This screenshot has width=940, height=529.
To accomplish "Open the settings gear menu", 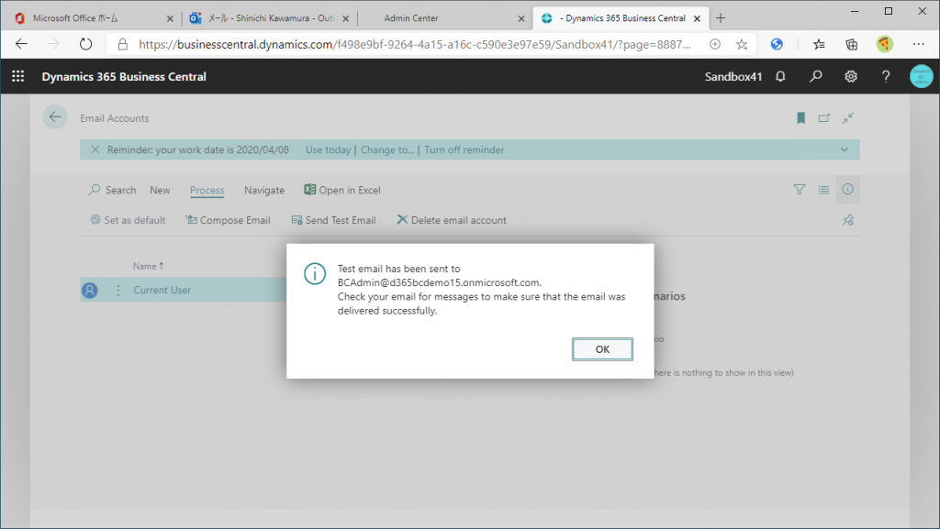I will point(851,77).
